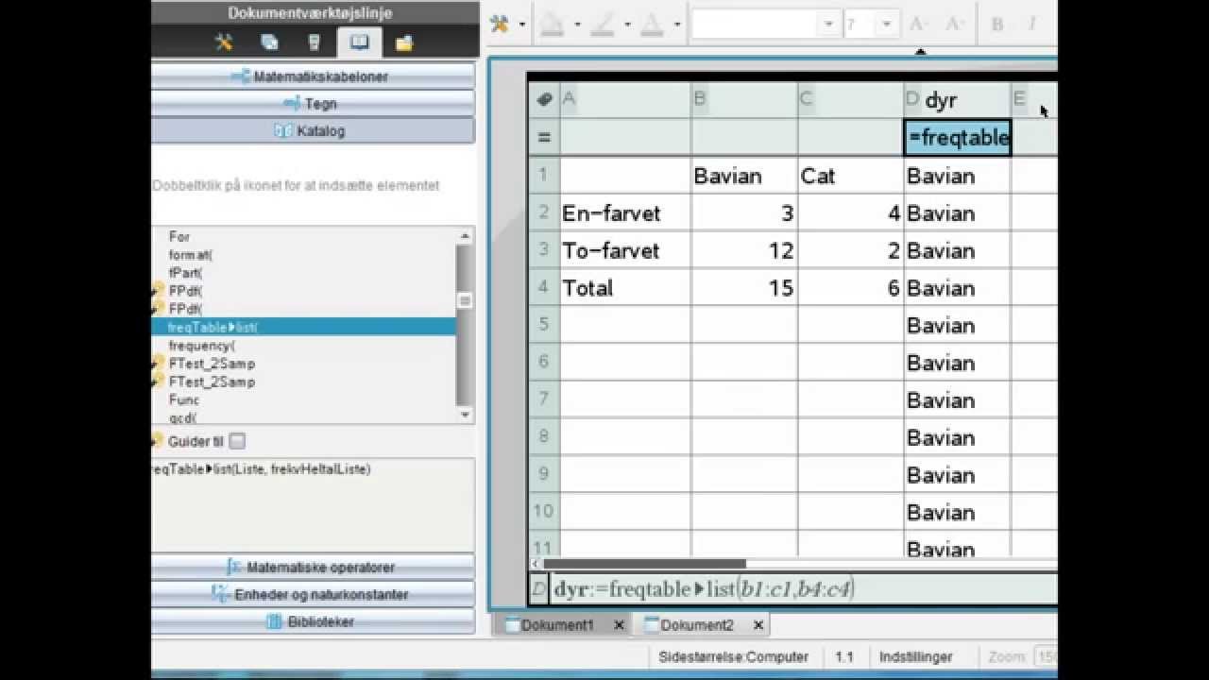The image size is (1209, 680).
Task: Toggle italic formatting I icon
Action: coord(1032,25)
